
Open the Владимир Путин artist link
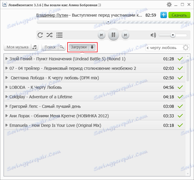52,15
